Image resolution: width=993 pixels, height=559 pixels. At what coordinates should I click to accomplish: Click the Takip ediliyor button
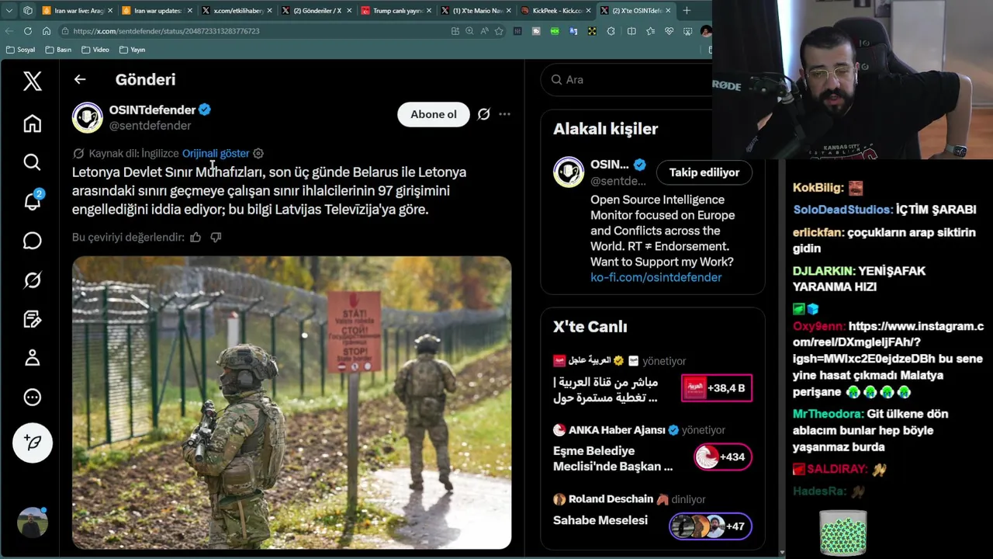pyautogui.click(x=704, y=172)
